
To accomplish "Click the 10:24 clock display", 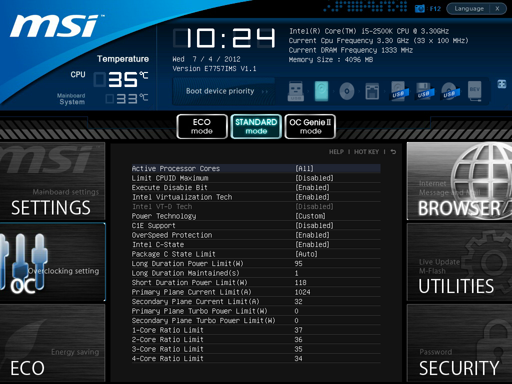I will point(224,38).
